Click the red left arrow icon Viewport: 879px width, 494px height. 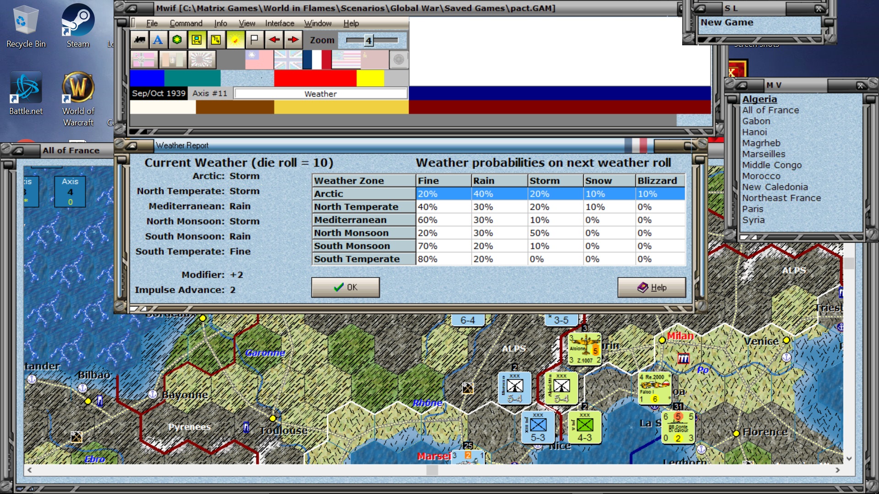(x=274, y=40)
